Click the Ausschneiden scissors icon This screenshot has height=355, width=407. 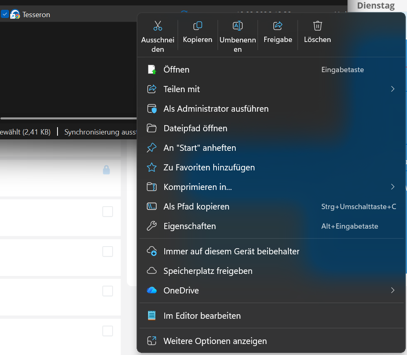(x=158, y=26)
